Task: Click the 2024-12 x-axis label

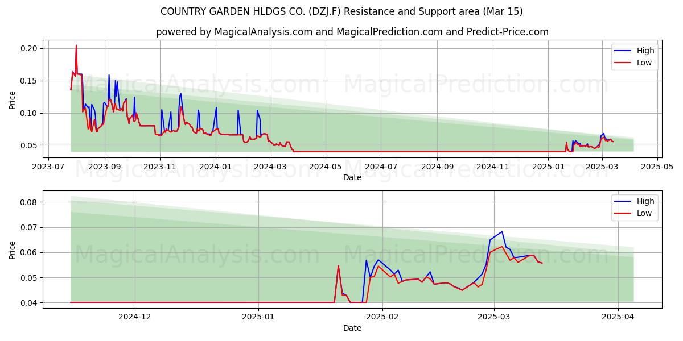Action: 135,317
